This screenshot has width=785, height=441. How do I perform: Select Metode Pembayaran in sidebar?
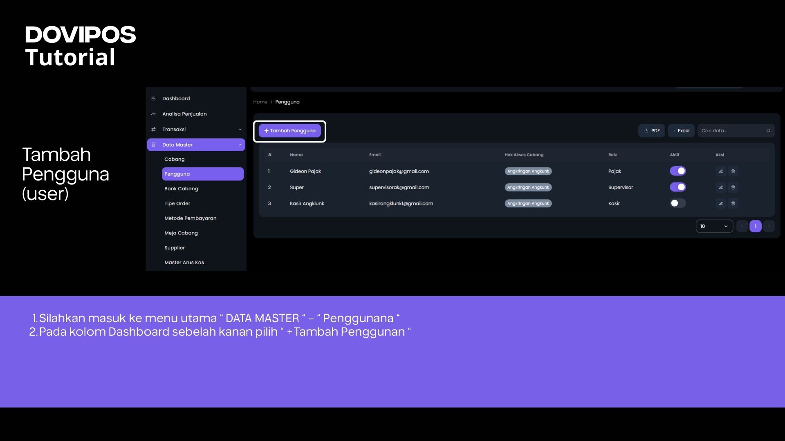pyautogui.click(x=190, y=218)
